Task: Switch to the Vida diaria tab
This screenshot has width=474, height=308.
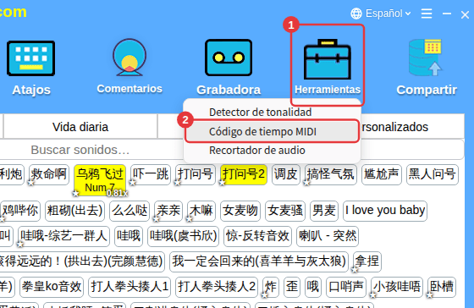Action: point(80,127)
